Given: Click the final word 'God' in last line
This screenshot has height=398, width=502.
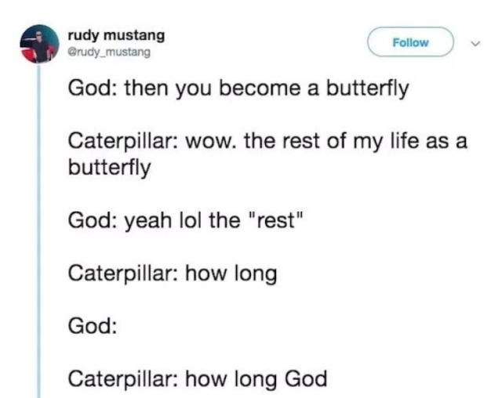Looking at the screenshot, I should pyautogui.click(x=306, y=378).
